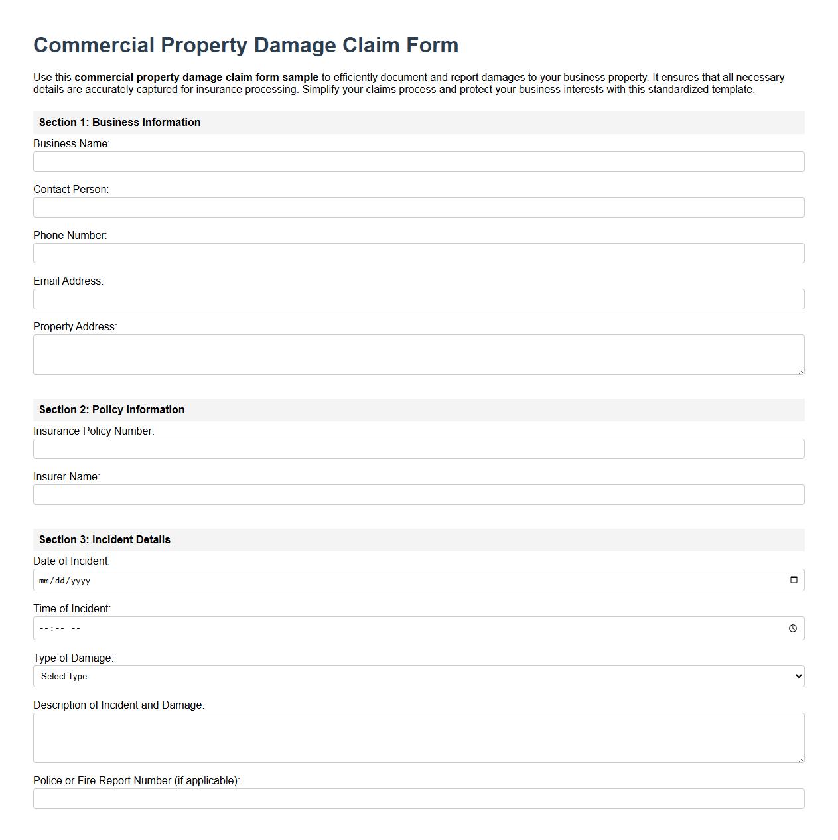Open the Type of Damage dropdown
838x840 pixels.
coord(419,676)
